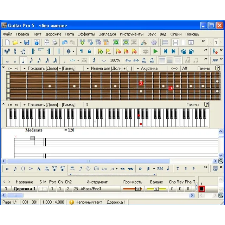Click the 25 - ABass/Pno1 instrument cell
The width and height of the screenshot is (225, 225).
coord(96,189)
